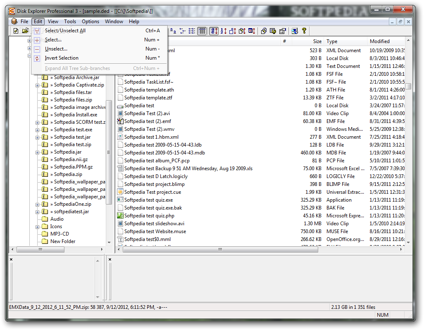Click the Disk Explorer app icon in menu bar
The width and height of the screenshot is (424, 330).
pyautogui.click(x=14, y=22)
